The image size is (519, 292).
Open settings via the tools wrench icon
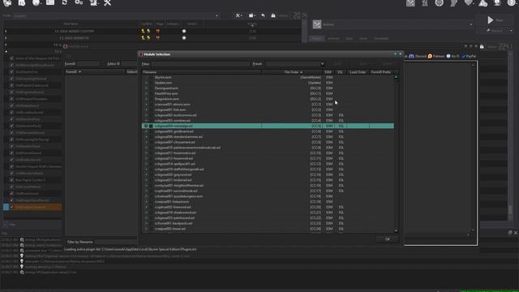(x=107, y=2)
